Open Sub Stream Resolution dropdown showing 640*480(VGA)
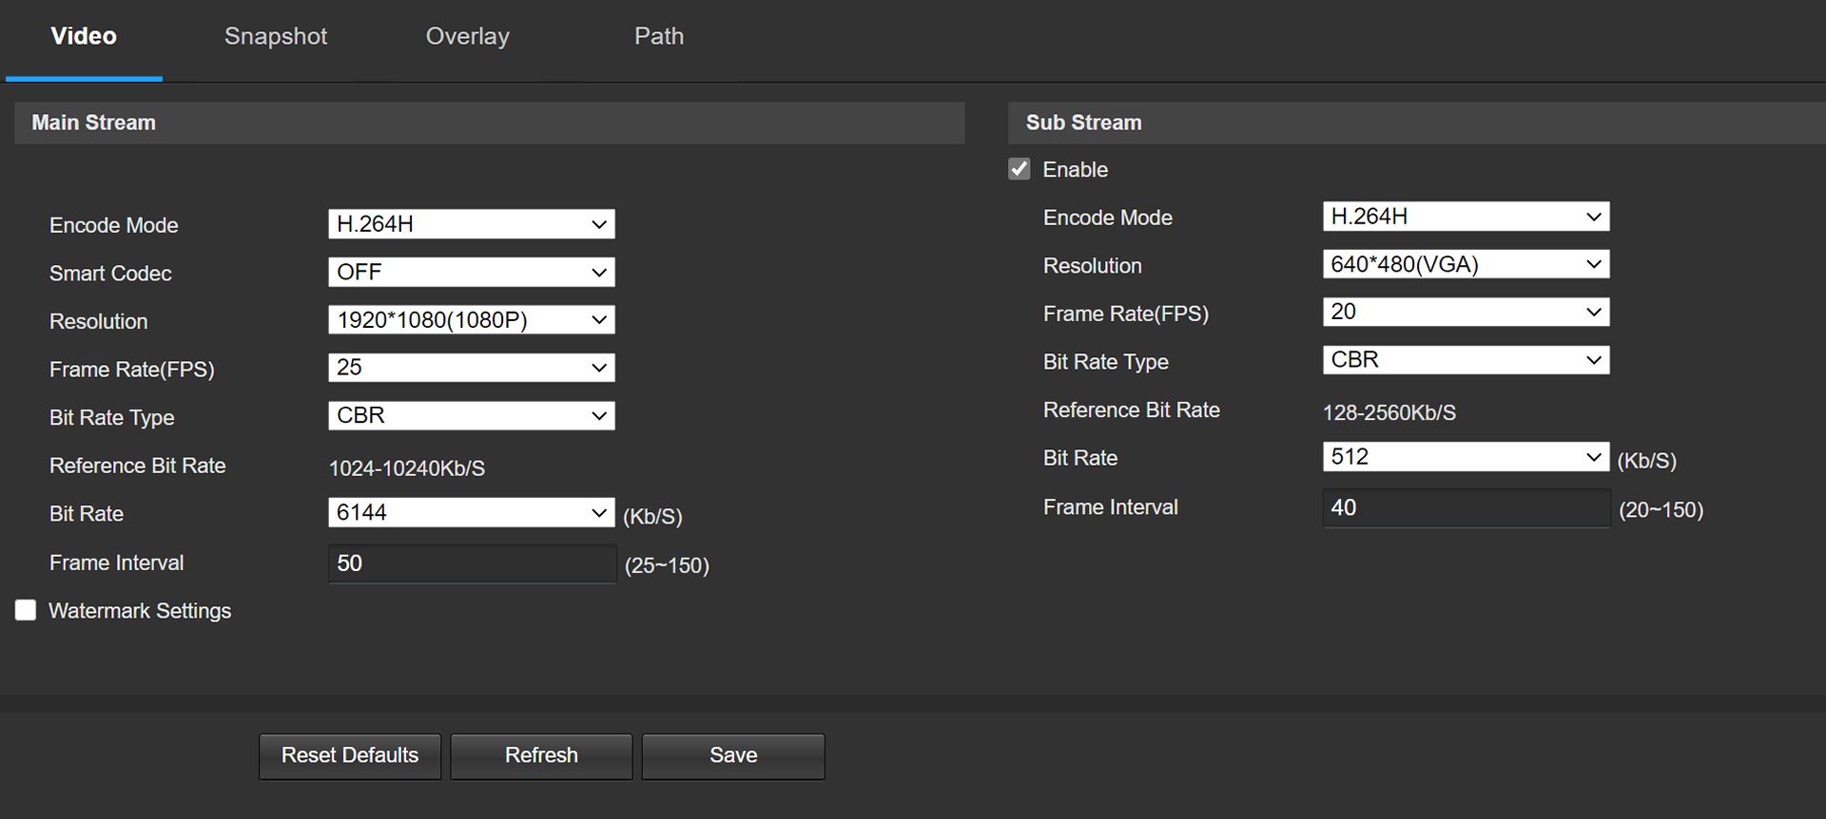This screenshot has height=819, width=1826. pyautogui.click(x=1466, y=264)
